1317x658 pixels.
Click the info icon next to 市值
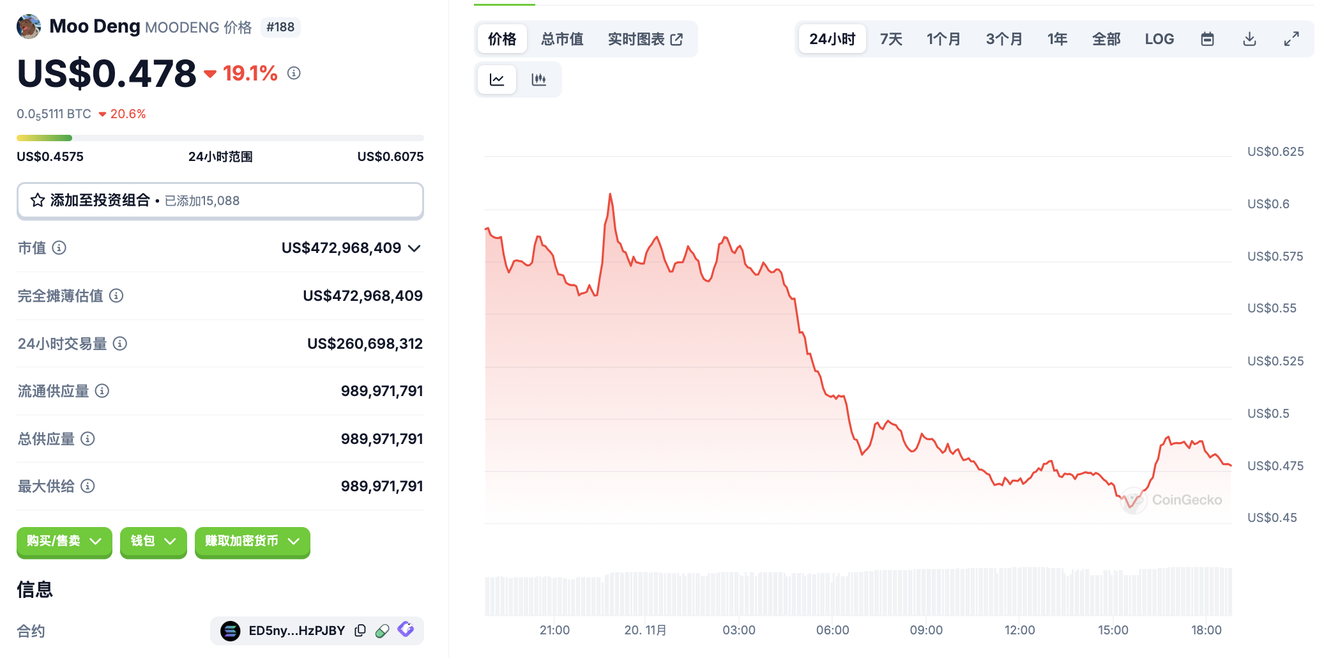click(59, 248)
